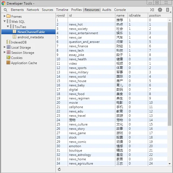173x173 pixels.
Task: Click the table scrollbar up arrow
Action: (x=169, y=20)
